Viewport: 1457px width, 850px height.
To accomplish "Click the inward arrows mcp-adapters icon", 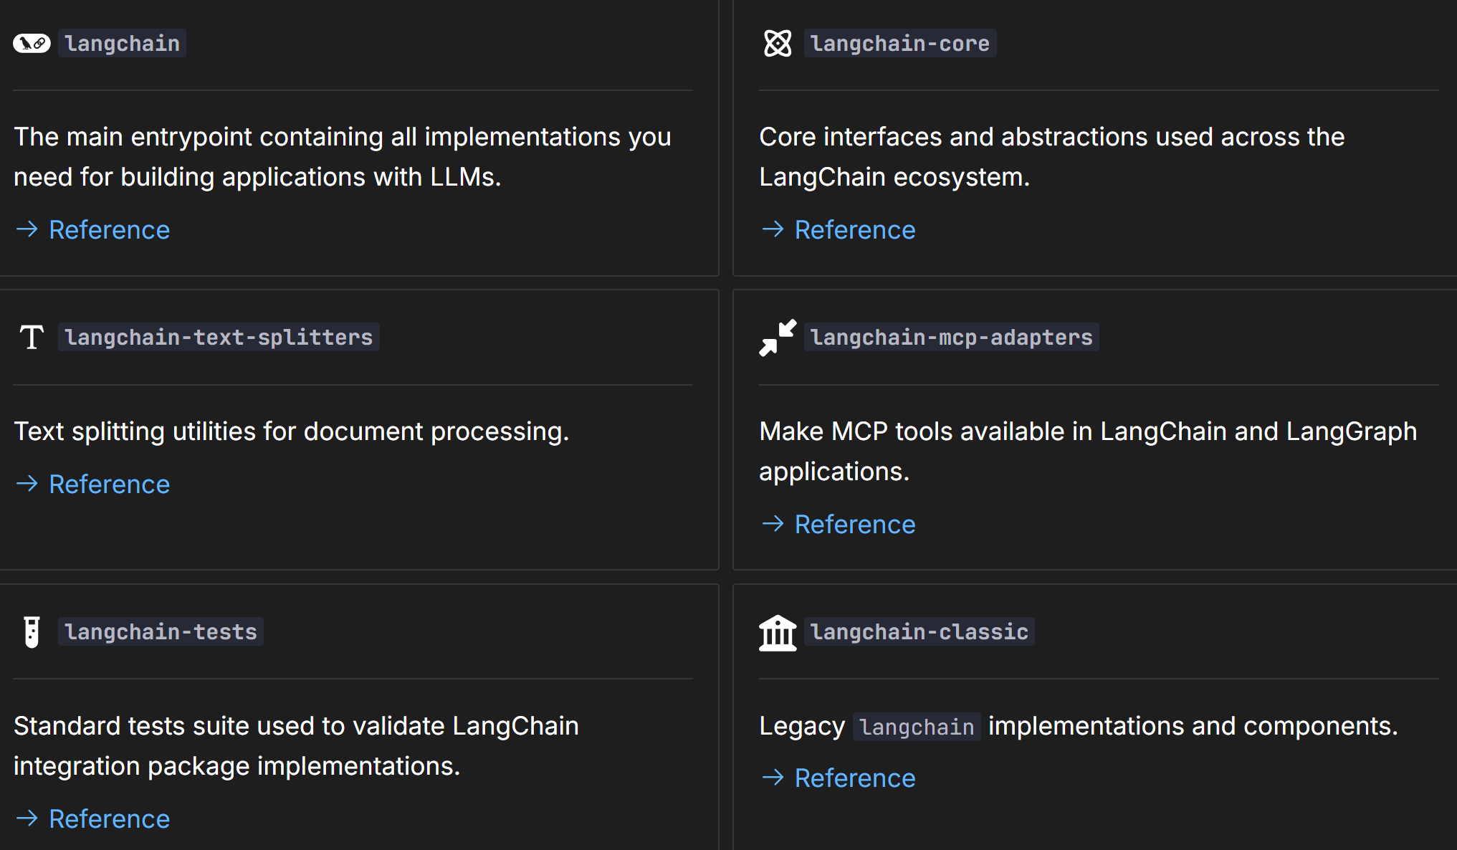I will (x=778, y=338).
